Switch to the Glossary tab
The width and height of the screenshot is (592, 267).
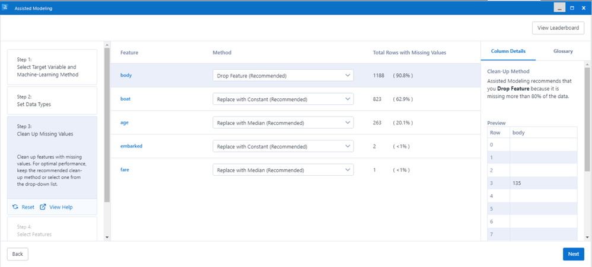pos(563,52)
